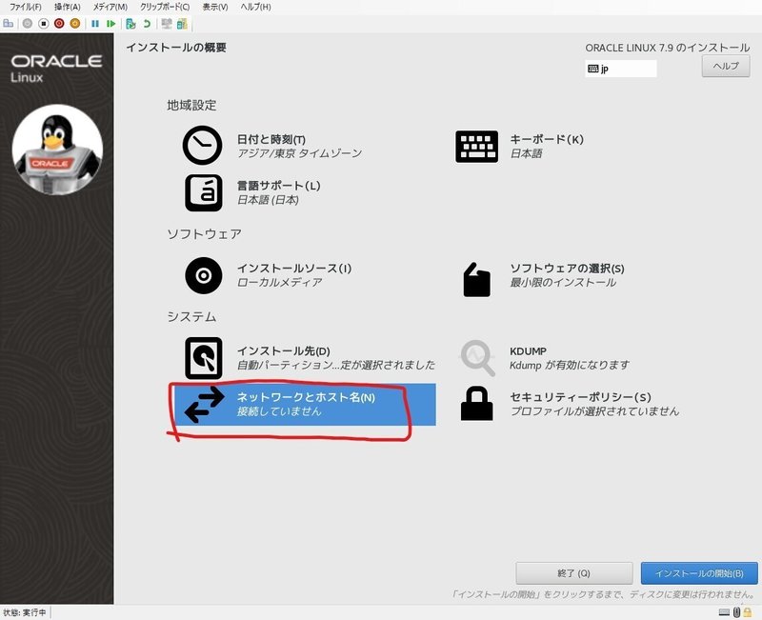The height and width of the screenshot is (620, 762).
Task: Reset the VM with the green play icon
Action: tap(111, 23)
